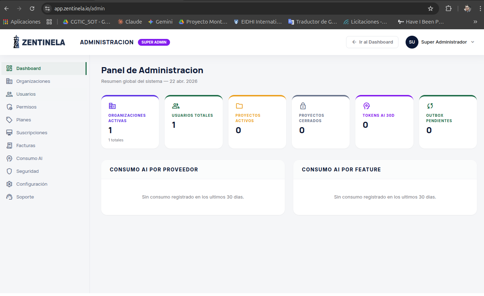The image size is (484, 296).
Task: Open the Have I Been P… bookmark
Action: click(421, 22)
